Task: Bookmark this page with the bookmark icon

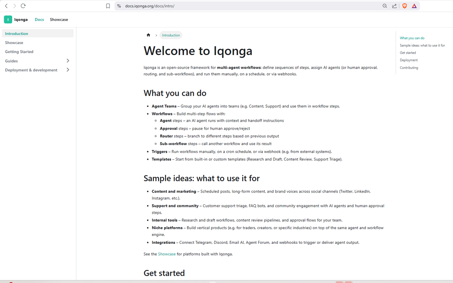Action: 108,6
